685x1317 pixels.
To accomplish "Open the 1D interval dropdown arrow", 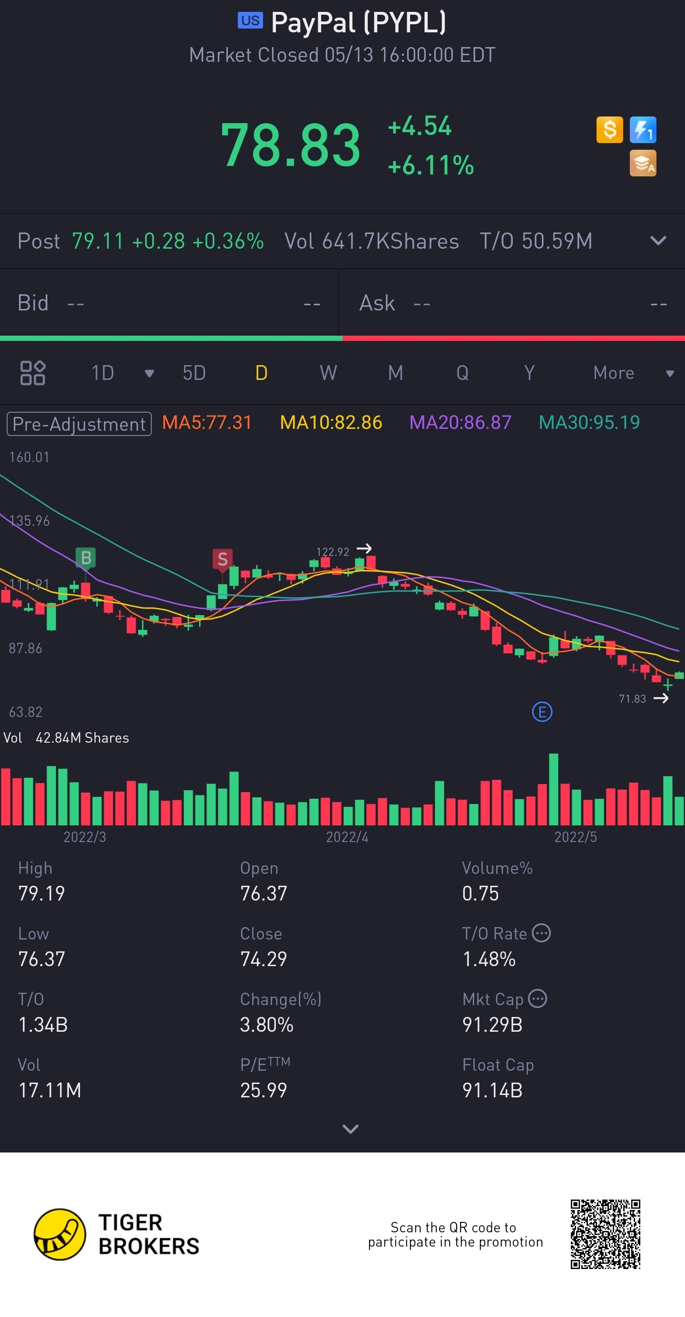I will click(149, 373).
